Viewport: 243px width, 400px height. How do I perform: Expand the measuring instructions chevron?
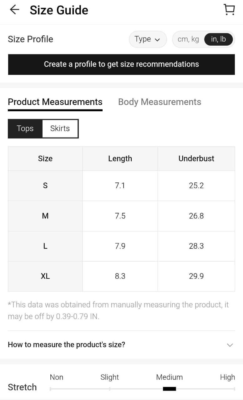pyautogui.click(x=230, y=345)
